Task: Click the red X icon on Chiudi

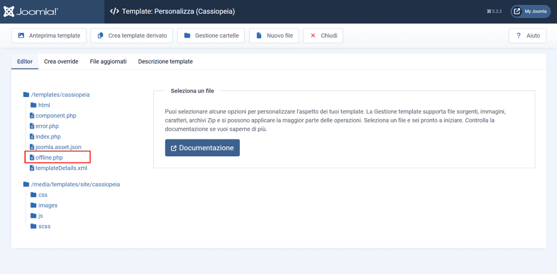Action: (x=313, y=35)
